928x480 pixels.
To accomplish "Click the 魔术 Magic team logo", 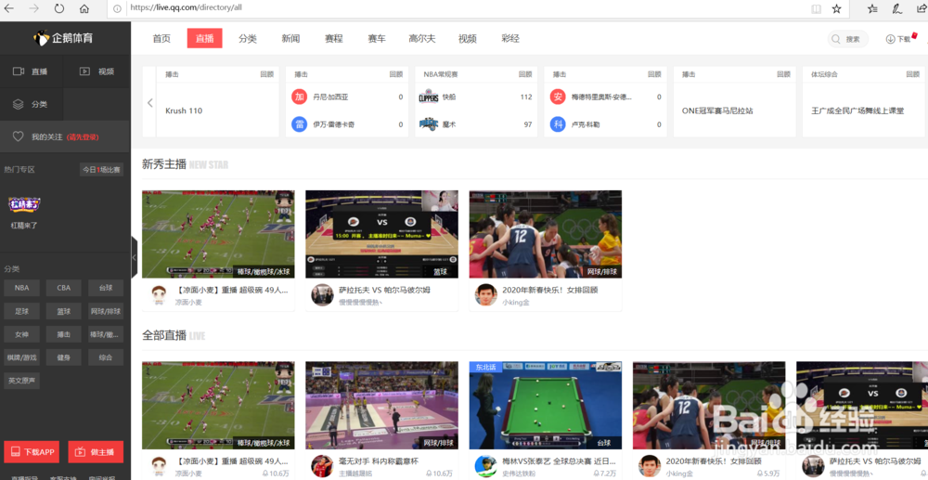I will point(428,124).
